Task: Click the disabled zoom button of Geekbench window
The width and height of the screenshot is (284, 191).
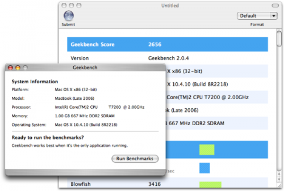Action: (25, 68)
